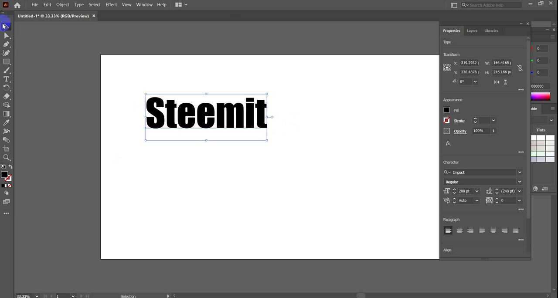The width and height of the screenshot is (558, 298).
Task: Open the stroke weight dropdown
Action: tap(493, 121)
